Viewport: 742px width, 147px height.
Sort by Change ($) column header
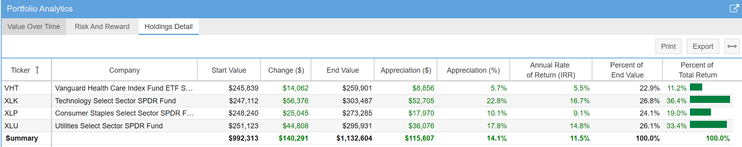(x=286, y=70)
